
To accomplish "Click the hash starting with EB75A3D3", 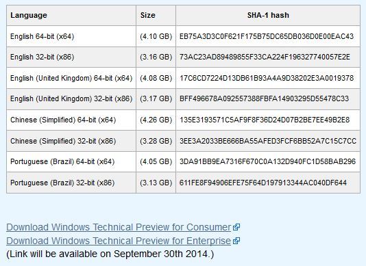I will click(267, 36).
